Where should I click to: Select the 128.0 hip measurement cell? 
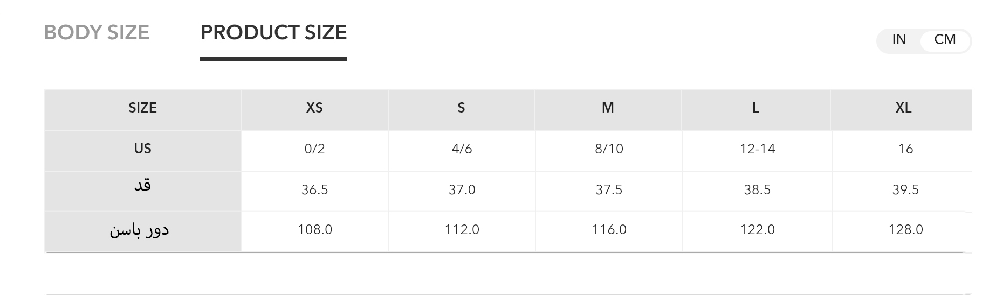point(905,230)
